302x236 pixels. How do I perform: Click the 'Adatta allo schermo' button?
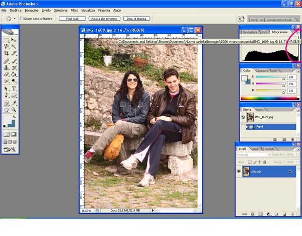(105, 19)
